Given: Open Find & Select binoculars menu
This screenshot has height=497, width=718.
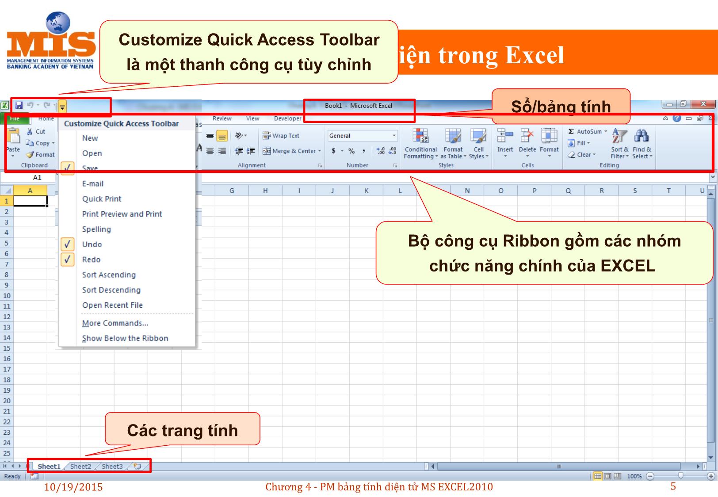Looking at the screenshot, I should [x=642, y=144].
